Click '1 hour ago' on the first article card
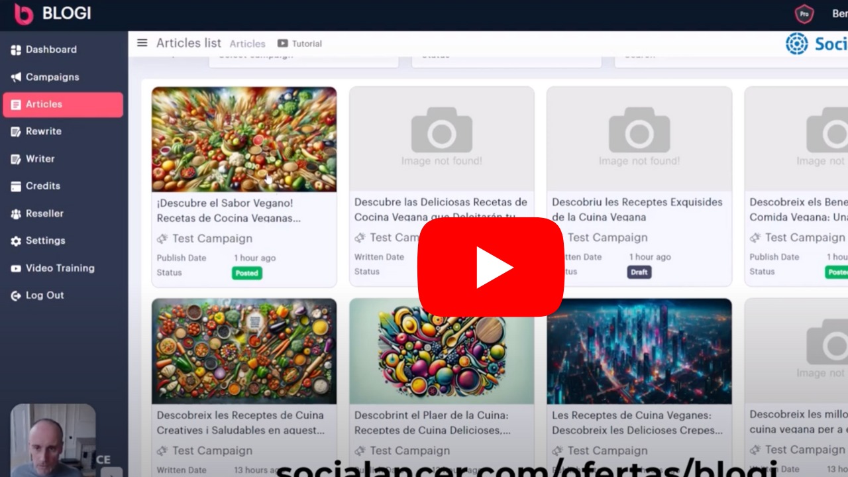The width and height of the screenshot is (848, 477). [254, 258]
